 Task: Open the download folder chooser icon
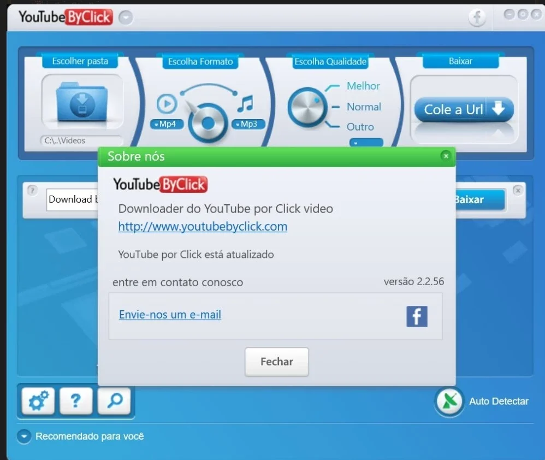coord(82,102)
